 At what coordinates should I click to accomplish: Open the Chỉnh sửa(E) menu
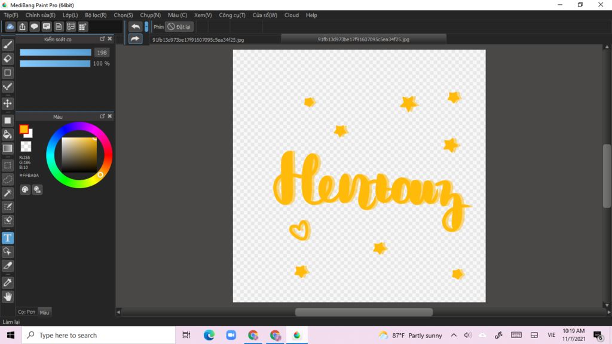tap(41, 15)
